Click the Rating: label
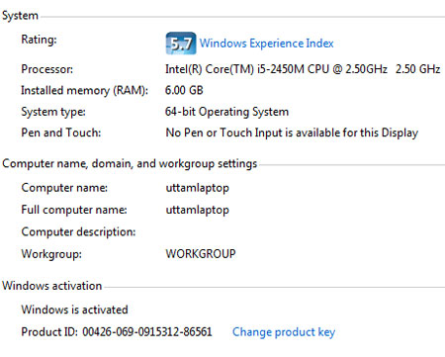The width and height of the screenshot is (445, 357). click(39, 40)
